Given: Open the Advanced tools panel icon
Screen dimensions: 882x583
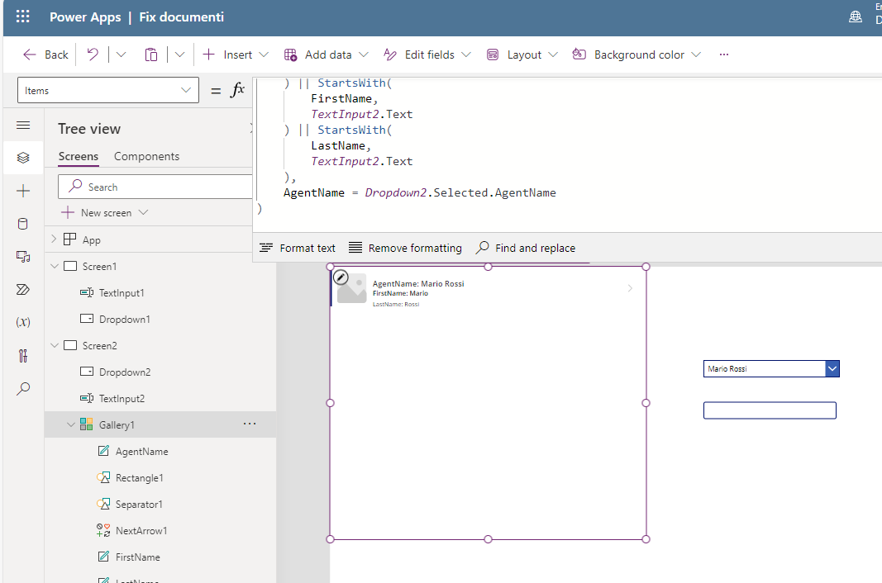Looking at the screenshot, I should [22, 355].
